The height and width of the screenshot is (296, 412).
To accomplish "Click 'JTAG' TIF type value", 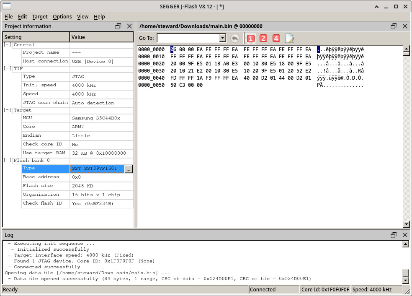I will [x=78, y=77].
